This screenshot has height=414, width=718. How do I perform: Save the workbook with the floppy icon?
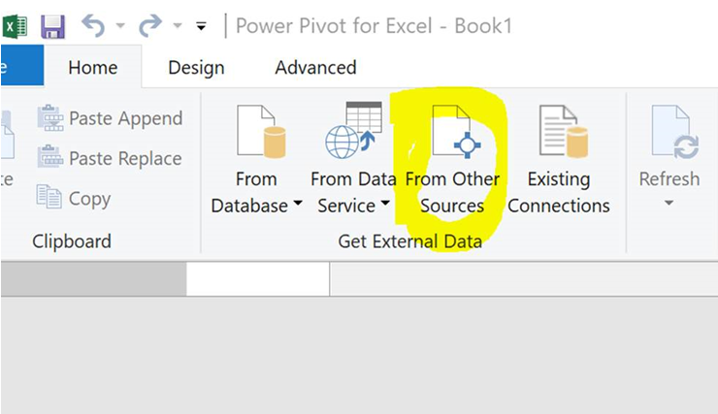(53, 26)
